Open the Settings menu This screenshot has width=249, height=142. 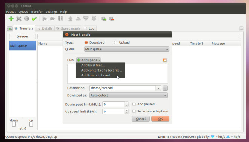(51, 12)
